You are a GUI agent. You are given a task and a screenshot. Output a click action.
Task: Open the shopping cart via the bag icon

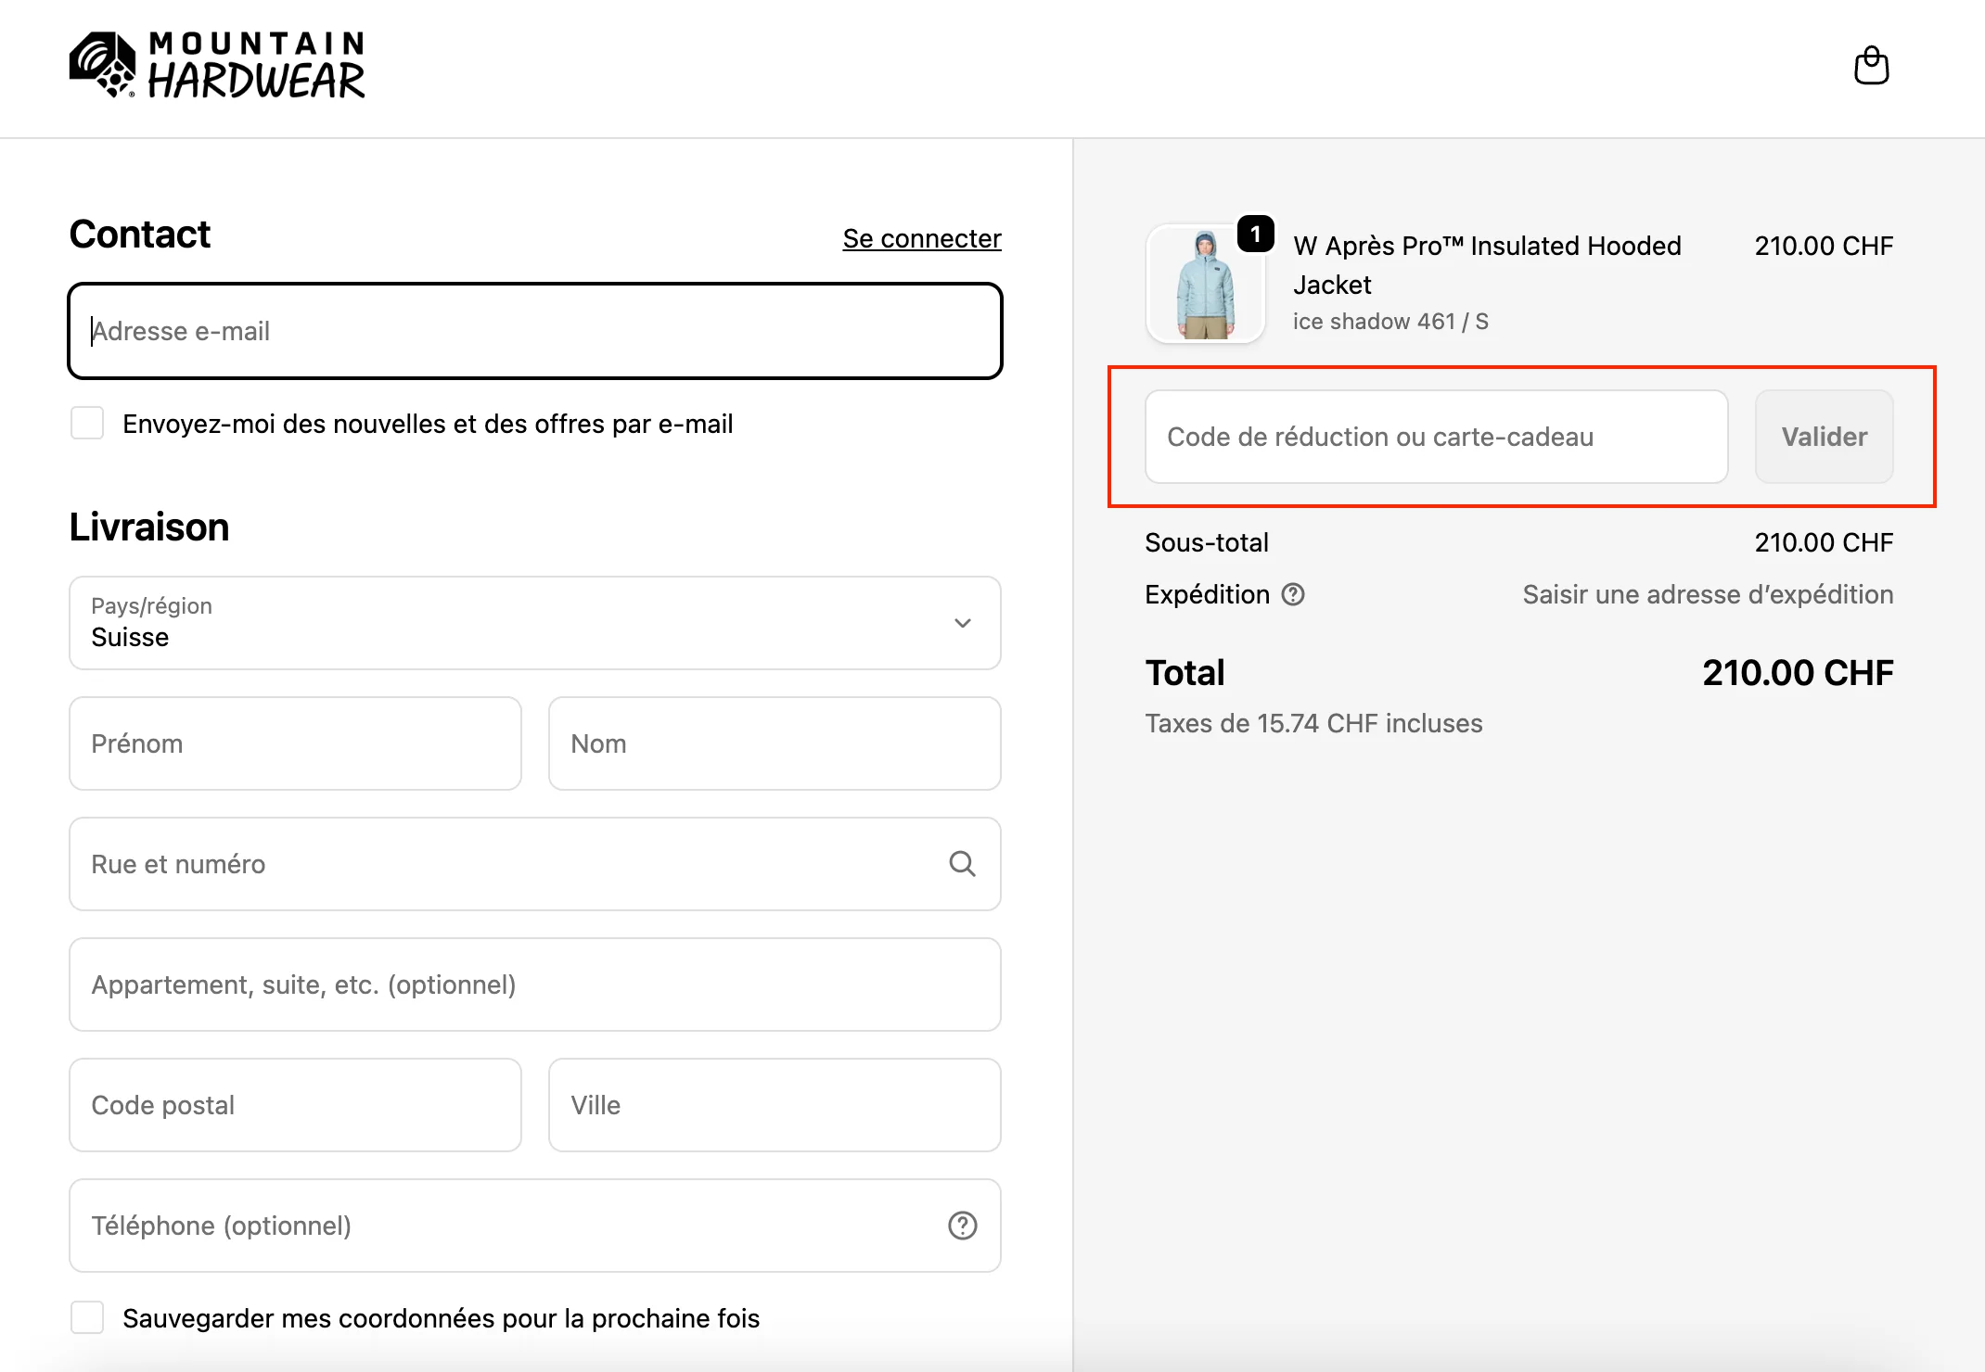point(1871,65)
